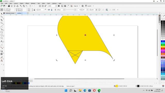The height and width of the screenshot is (93, 165).
Task: Create a new document from the toolbar
Action: 2,6
